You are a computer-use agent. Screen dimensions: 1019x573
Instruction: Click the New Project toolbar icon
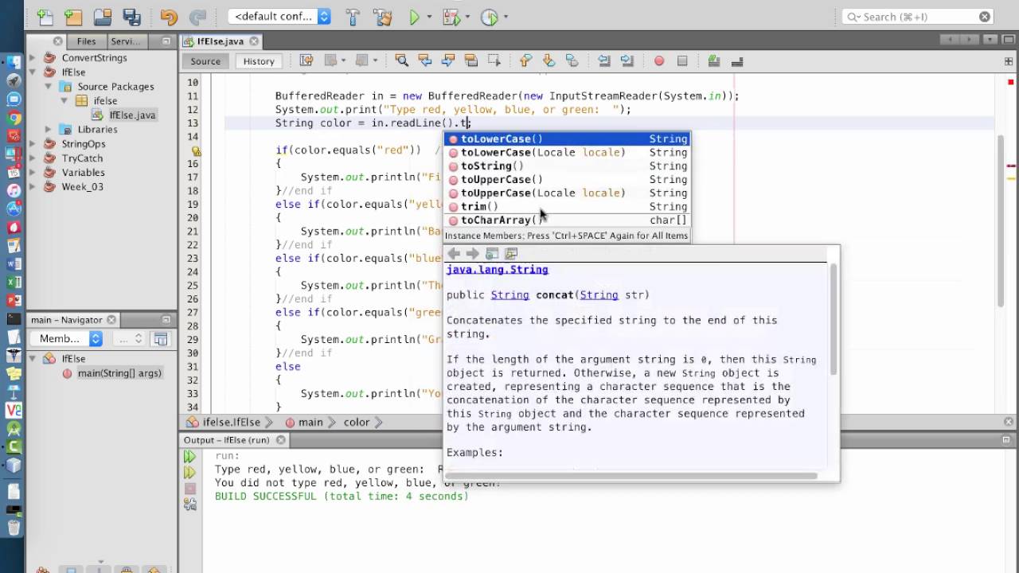(x=73, y=17)
